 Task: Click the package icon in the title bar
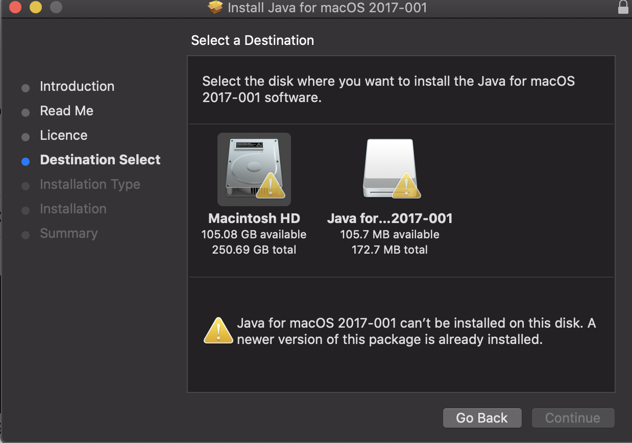pos(215,8)
